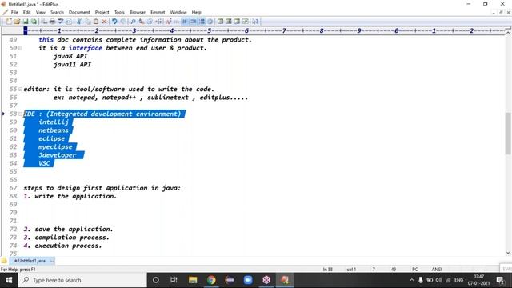Click 'steps to design first Application in java:'
512x288 pixels.
click(102, 188)
